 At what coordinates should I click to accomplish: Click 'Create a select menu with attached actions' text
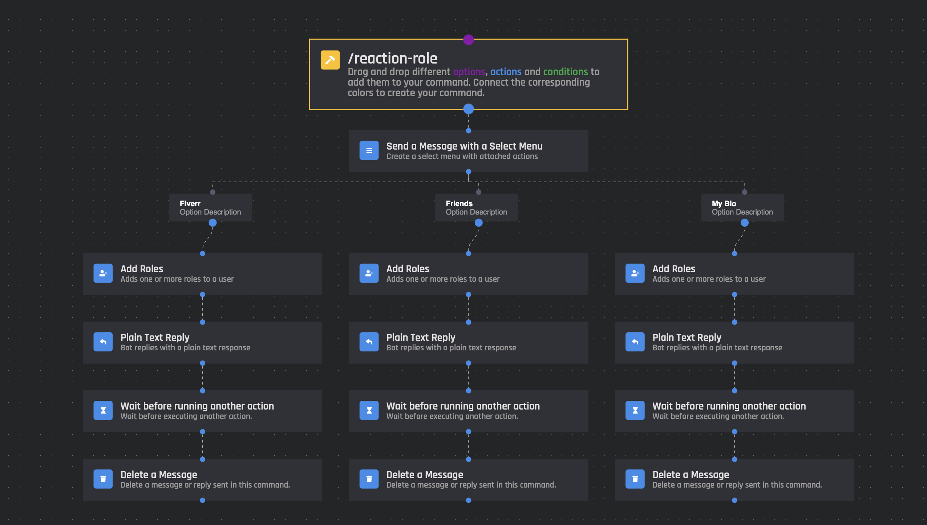pyautogui.click(x=462, y=156)
